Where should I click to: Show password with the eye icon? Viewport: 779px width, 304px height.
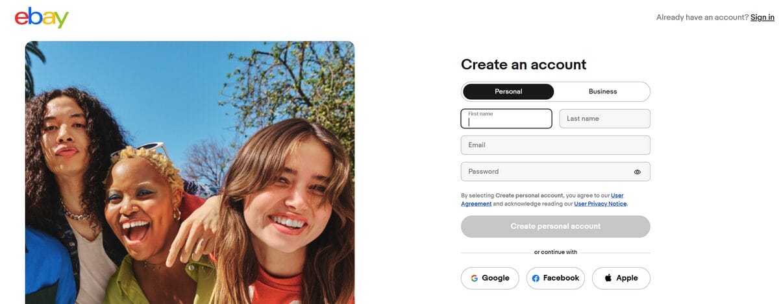(x=637, y=172)
